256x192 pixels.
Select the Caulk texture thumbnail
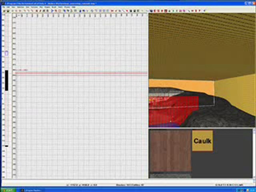202,141
